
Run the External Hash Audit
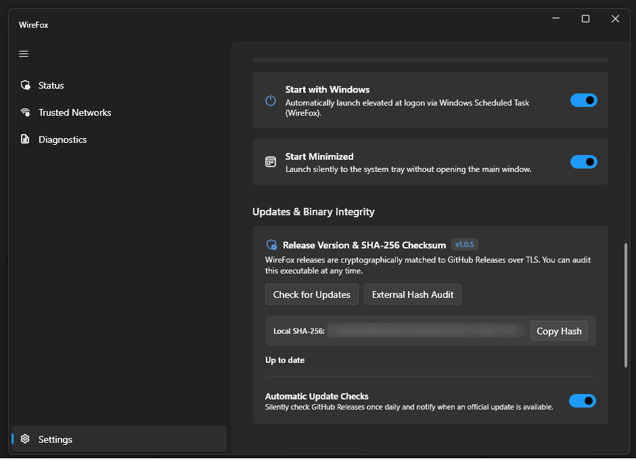(413, 294)
